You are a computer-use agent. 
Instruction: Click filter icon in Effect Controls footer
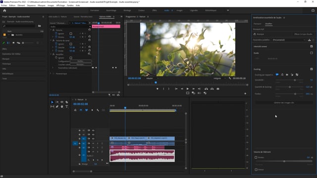109,95
